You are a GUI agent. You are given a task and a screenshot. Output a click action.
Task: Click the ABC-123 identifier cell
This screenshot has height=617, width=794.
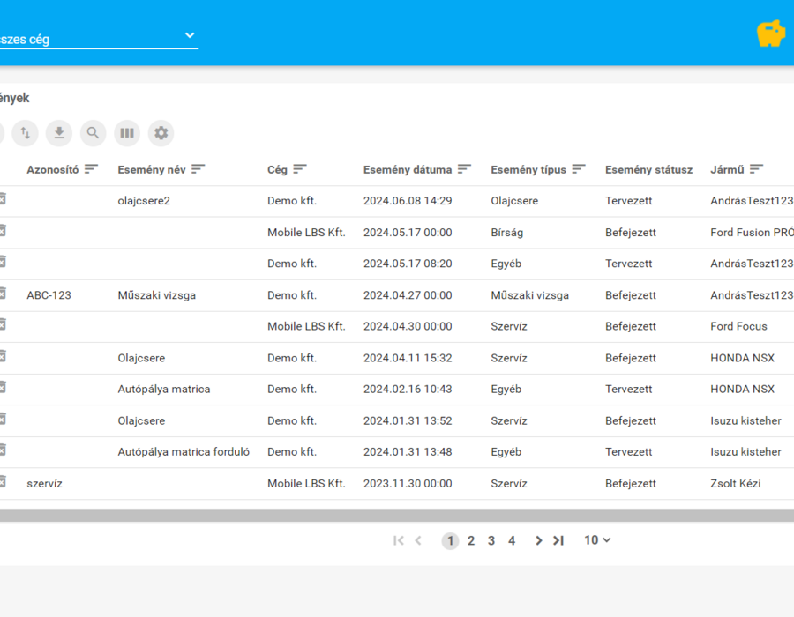click(x=49, y=295)
